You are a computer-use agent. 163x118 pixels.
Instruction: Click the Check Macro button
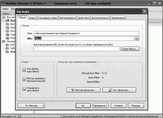(x=130, y=49)
